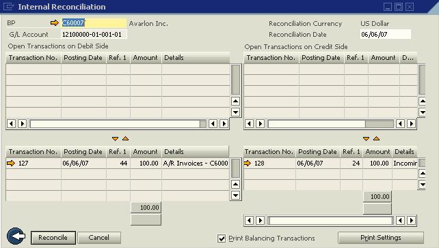Select the A/R Invoices - C6000 details cell

coord(196,164)
